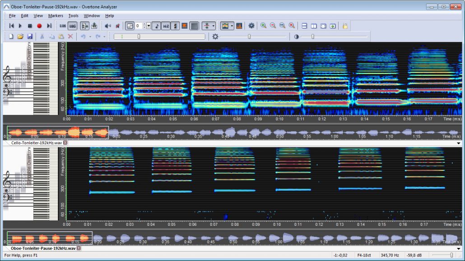Image resolution: width=465 pixels, height=261 pixels.
Task: Toggle the piano keyboard display icon
Action: (x=94, y=26)
